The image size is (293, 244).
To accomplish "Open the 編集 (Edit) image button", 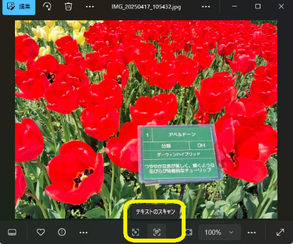I will [19, 7].
